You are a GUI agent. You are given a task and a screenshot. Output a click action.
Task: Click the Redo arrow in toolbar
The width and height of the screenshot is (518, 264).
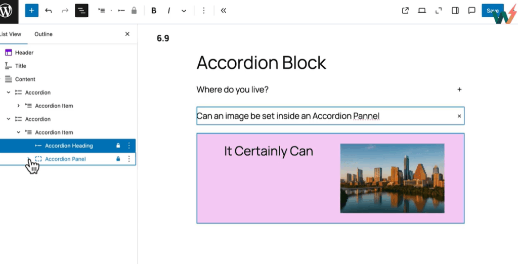(x=65, y=11)
